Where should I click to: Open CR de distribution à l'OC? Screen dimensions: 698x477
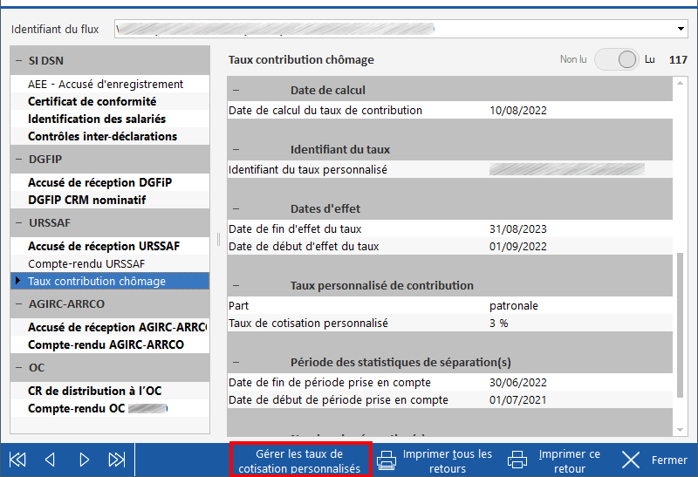pos(96,391)
